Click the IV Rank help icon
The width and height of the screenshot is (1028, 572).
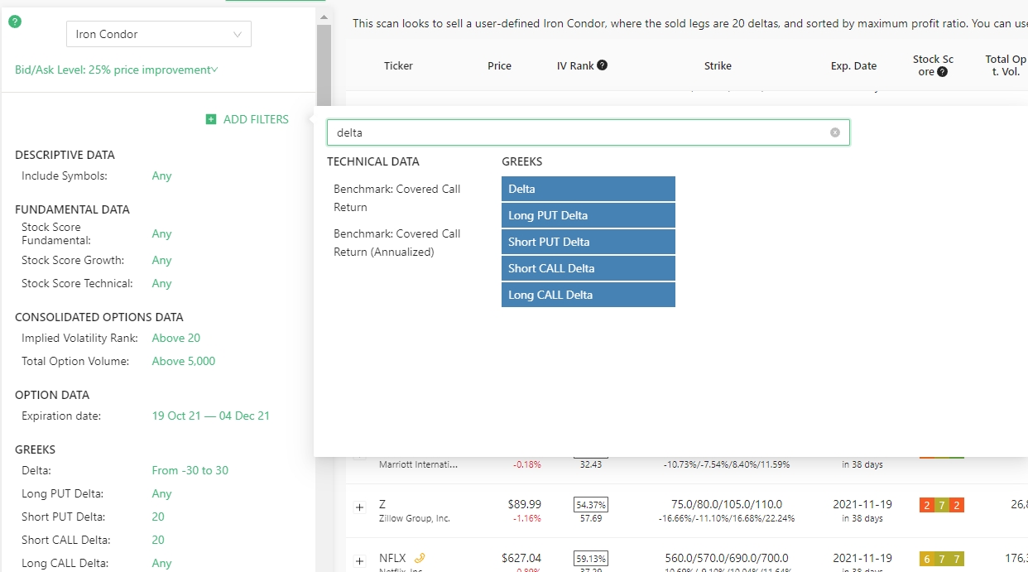[x=603, y=65]
